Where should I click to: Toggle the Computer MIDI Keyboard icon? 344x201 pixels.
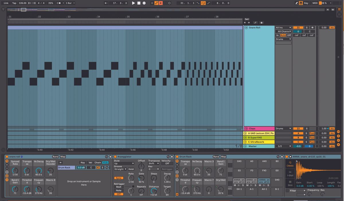click(x=301, y=3)
